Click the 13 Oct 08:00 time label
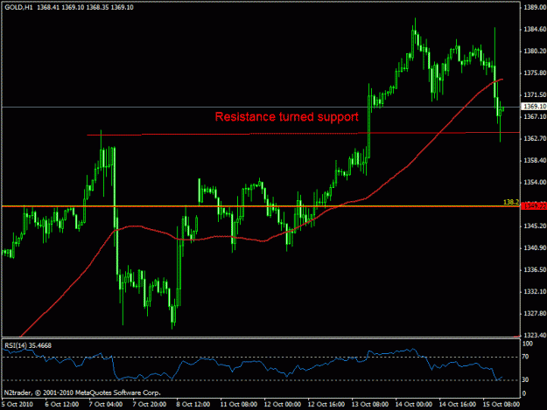Viewport: 547px width, 410px height. tap(370, 404)
